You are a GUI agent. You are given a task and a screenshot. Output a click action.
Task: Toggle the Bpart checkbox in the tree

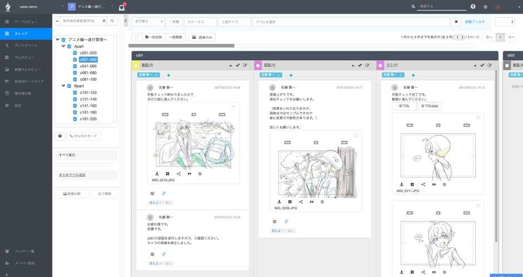69,86
